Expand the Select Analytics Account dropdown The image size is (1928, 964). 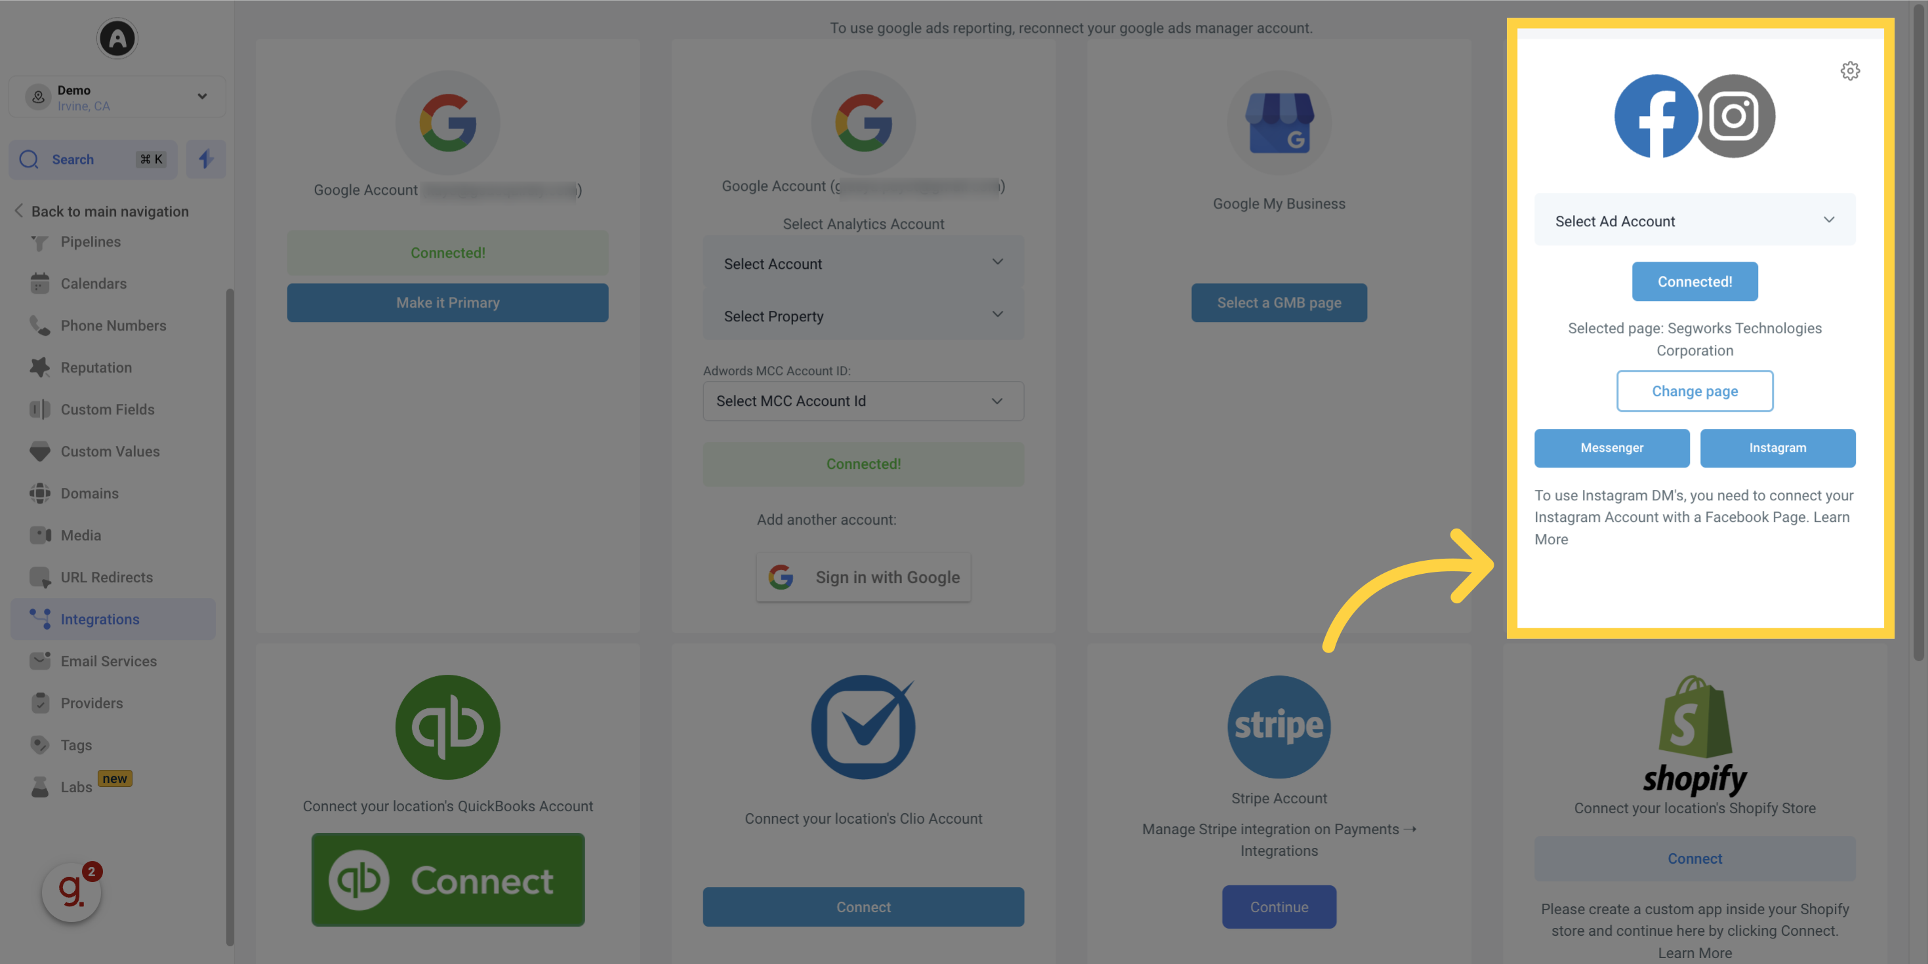pos(863,263)
